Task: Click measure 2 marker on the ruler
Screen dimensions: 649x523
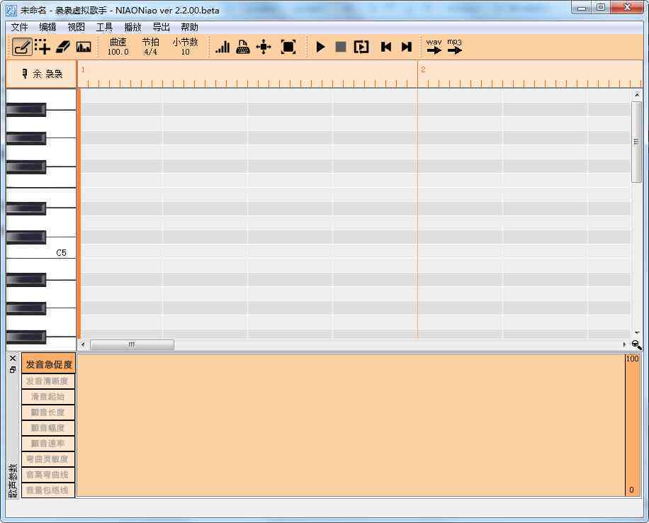Action: 423,69
